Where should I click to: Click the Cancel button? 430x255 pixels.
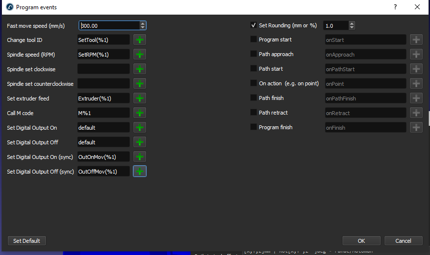404,241
